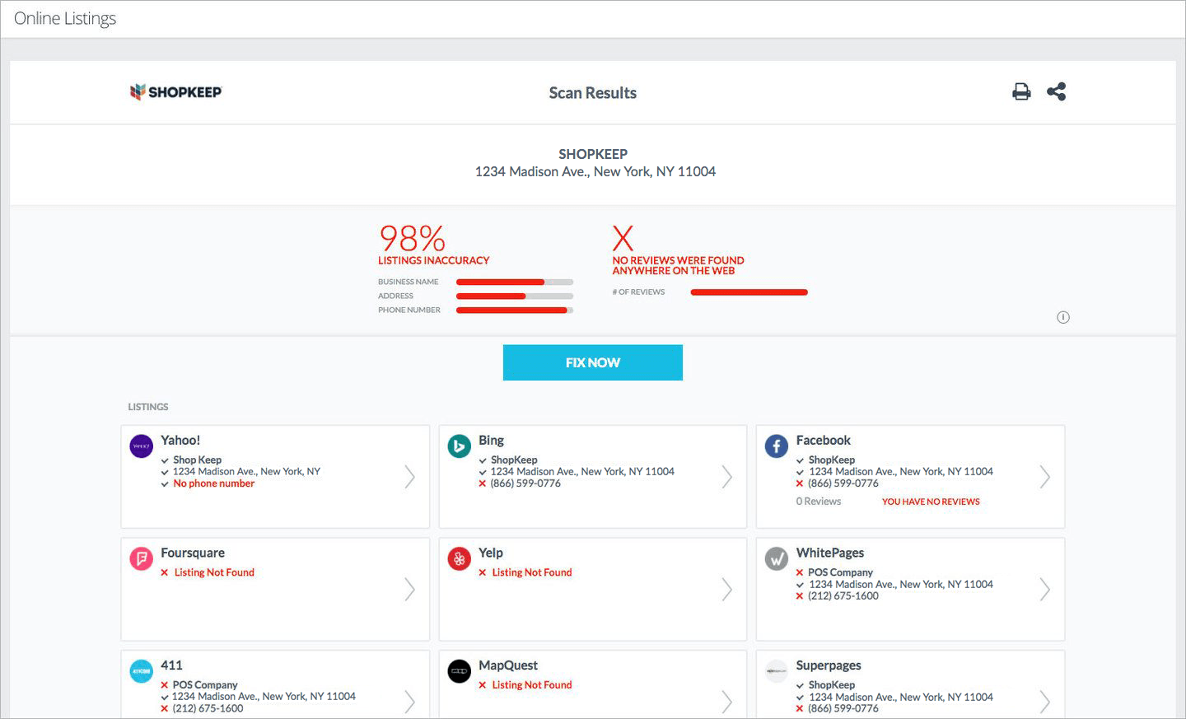1186x719 pixels.
Task: Click (212) 675-1600 in the WhitePages card
Action: coord(843,595)
